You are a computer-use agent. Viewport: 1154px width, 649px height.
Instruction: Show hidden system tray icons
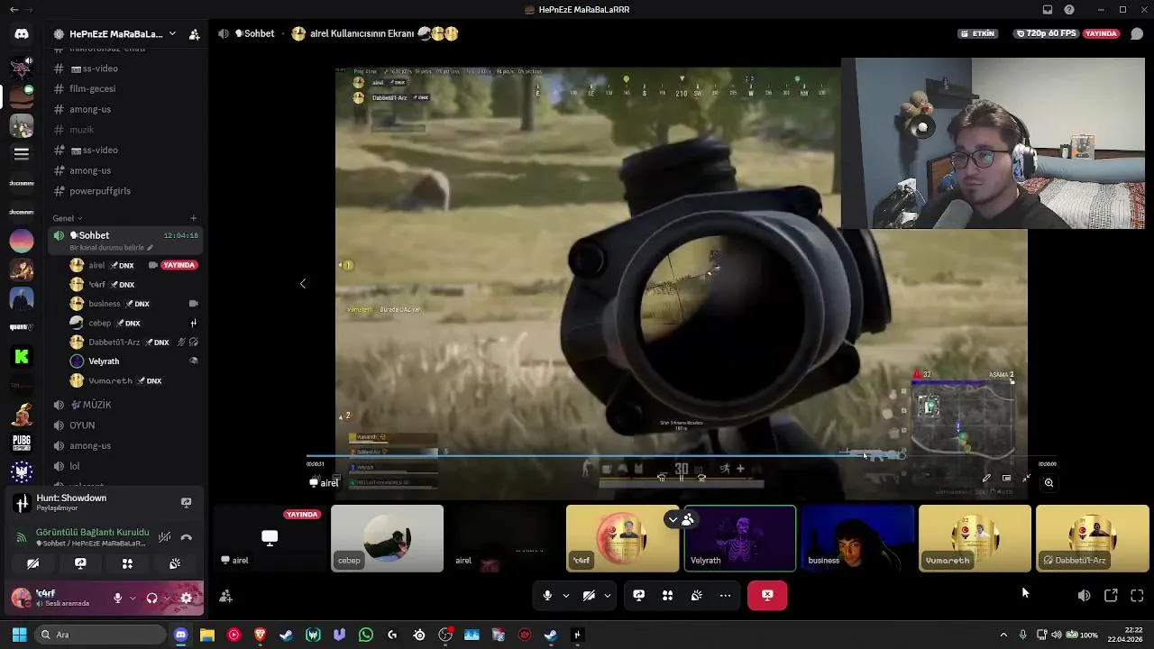[x=1003, y=635]
